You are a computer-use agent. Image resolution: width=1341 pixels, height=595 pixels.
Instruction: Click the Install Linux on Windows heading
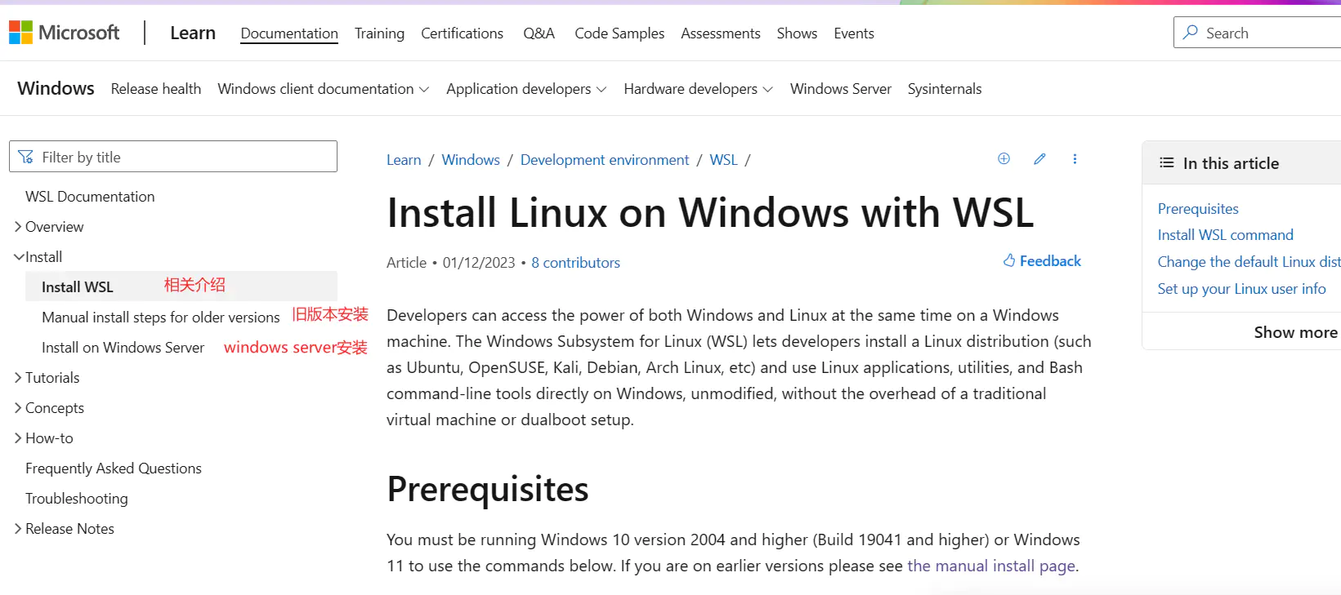(x=710, y=212)
